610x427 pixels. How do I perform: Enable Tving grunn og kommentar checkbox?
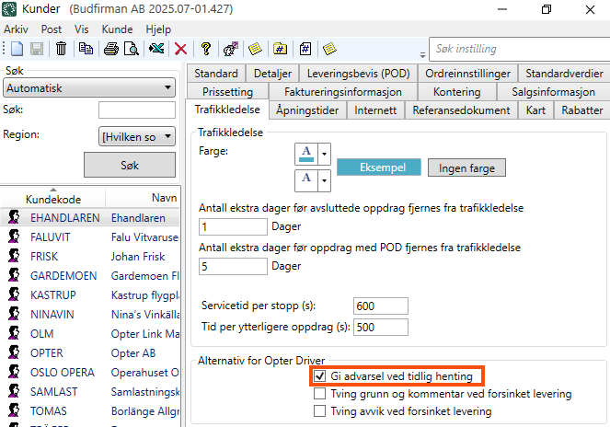click(x=319, y=394)
